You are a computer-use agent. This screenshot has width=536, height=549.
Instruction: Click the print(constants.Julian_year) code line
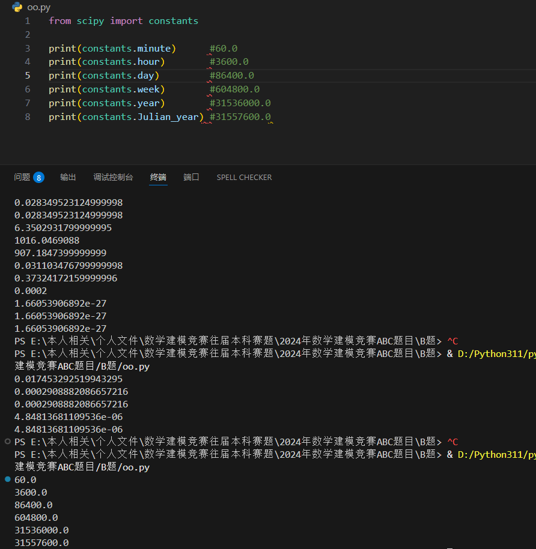(x=126, y=117)
